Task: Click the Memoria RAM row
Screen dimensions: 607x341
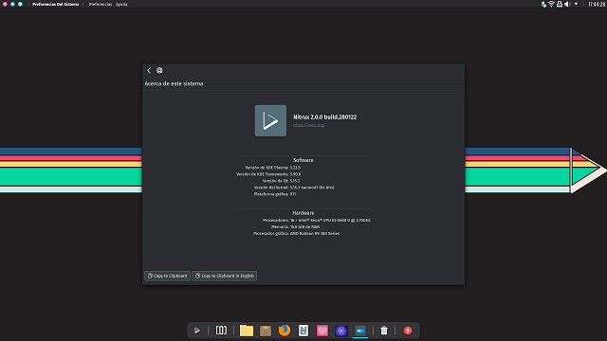Action: pyautogui.click(x=295, y=227)
